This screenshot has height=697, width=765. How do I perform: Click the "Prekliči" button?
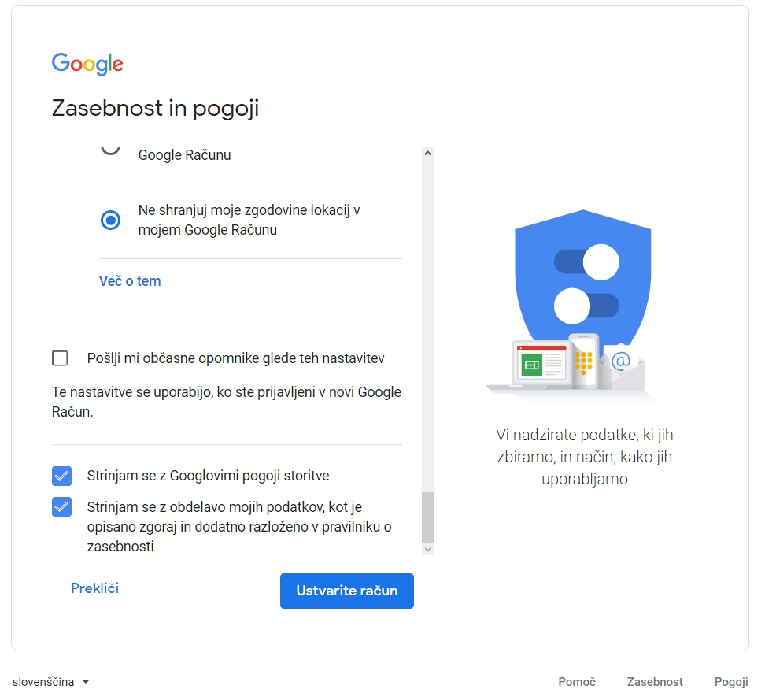pos(94,588)
